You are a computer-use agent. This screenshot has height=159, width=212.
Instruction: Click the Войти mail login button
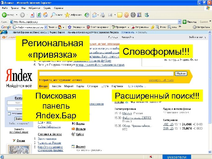tap(19, 119)
